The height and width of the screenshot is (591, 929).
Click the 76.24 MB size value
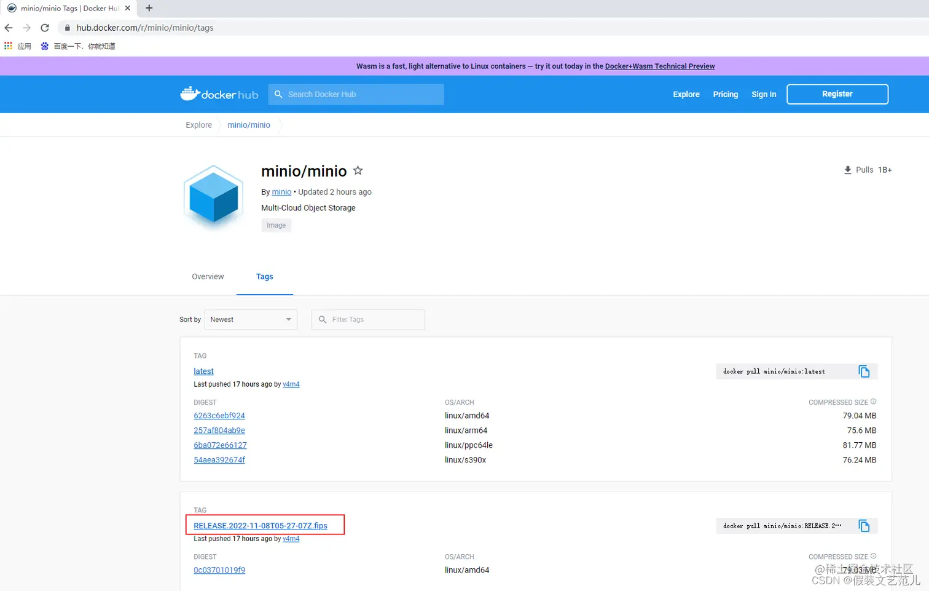(860, 460)
